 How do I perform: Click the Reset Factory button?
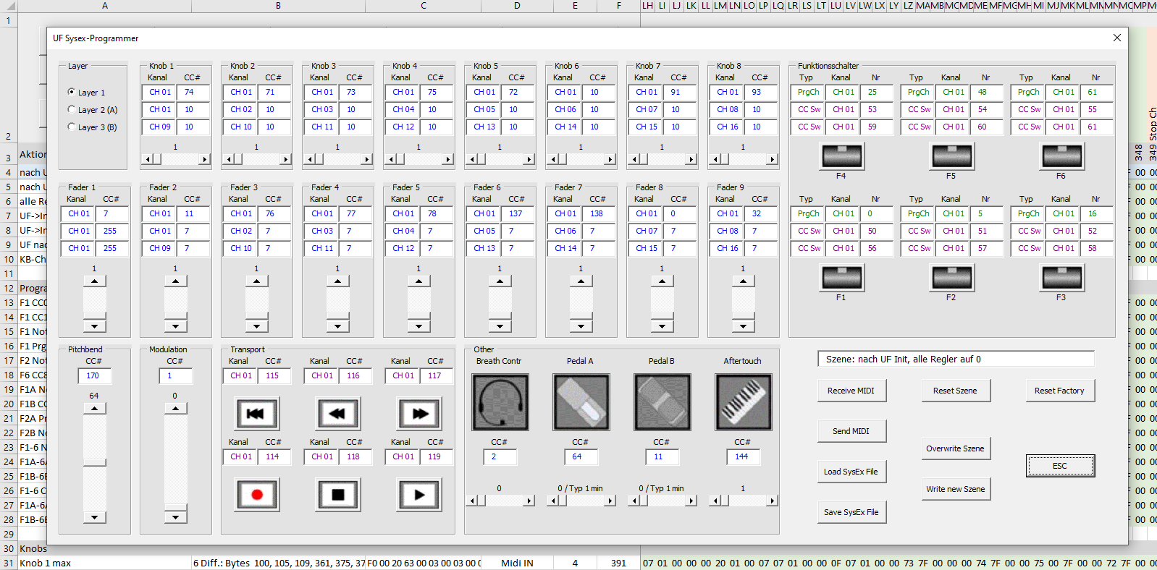click(x=1059, y=391)
